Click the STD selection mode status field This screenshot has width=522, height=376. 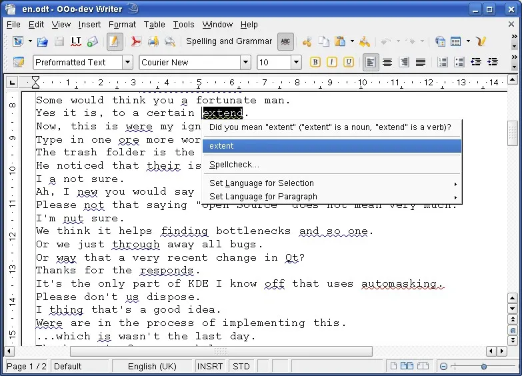(241, 367)
